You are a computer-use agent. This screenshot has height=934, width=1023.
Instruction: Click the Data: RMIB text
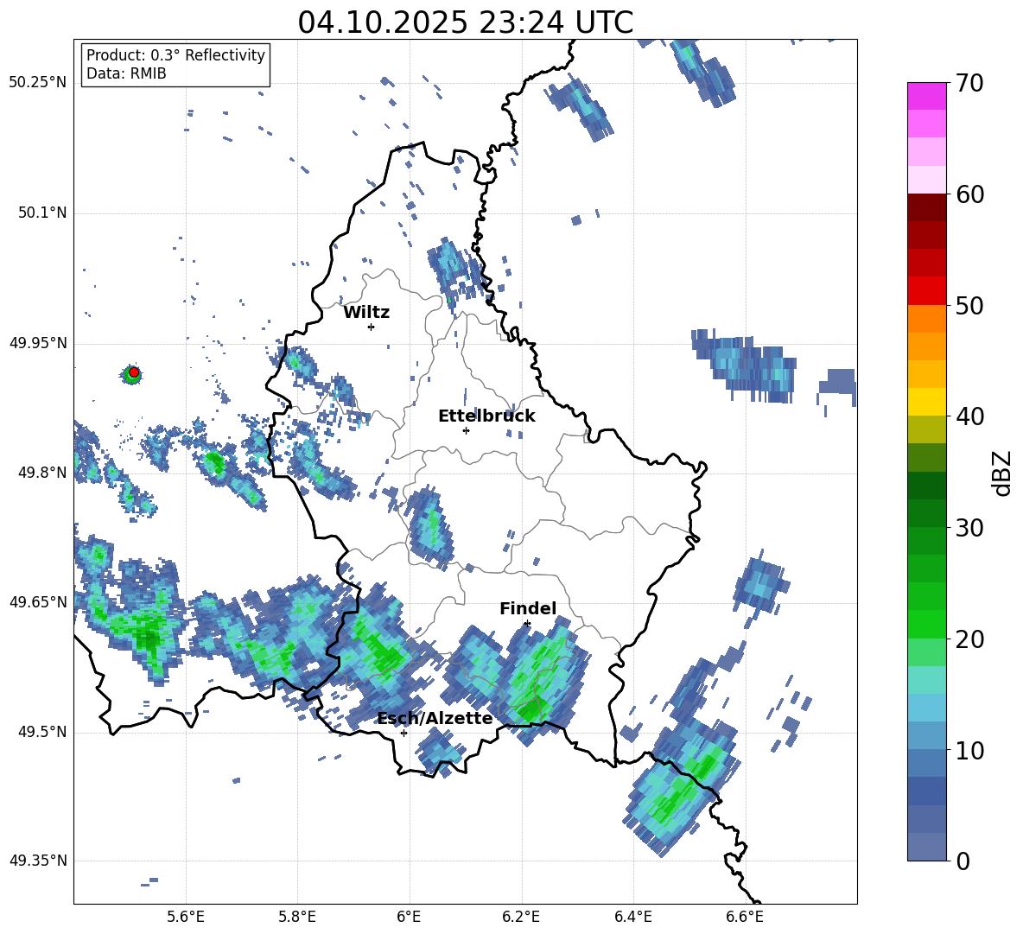(126, 73)
